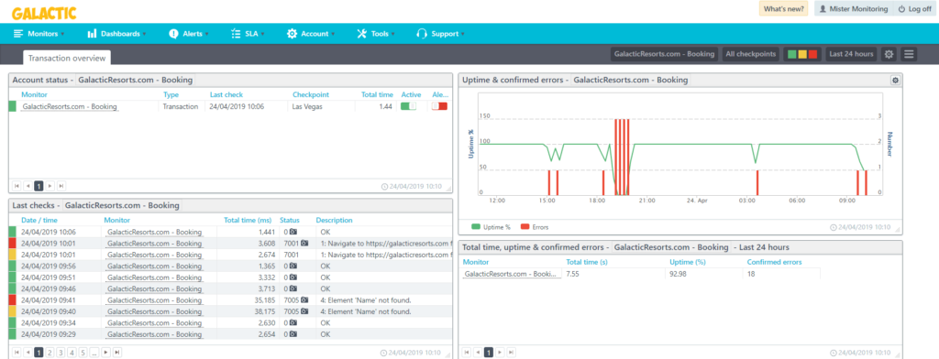Go to page 2 of Last checks
939x359 pixels.
50,353
